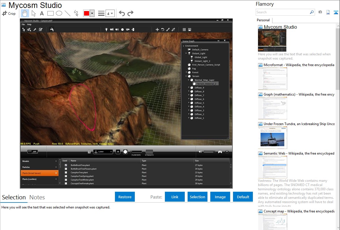
Task: Select the arrow pointer tool
Action: (x=33, y=13)
